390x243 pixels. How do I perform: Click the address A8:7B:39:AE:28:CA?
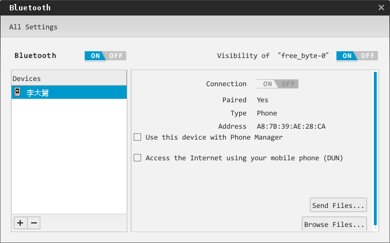(291, 126)
